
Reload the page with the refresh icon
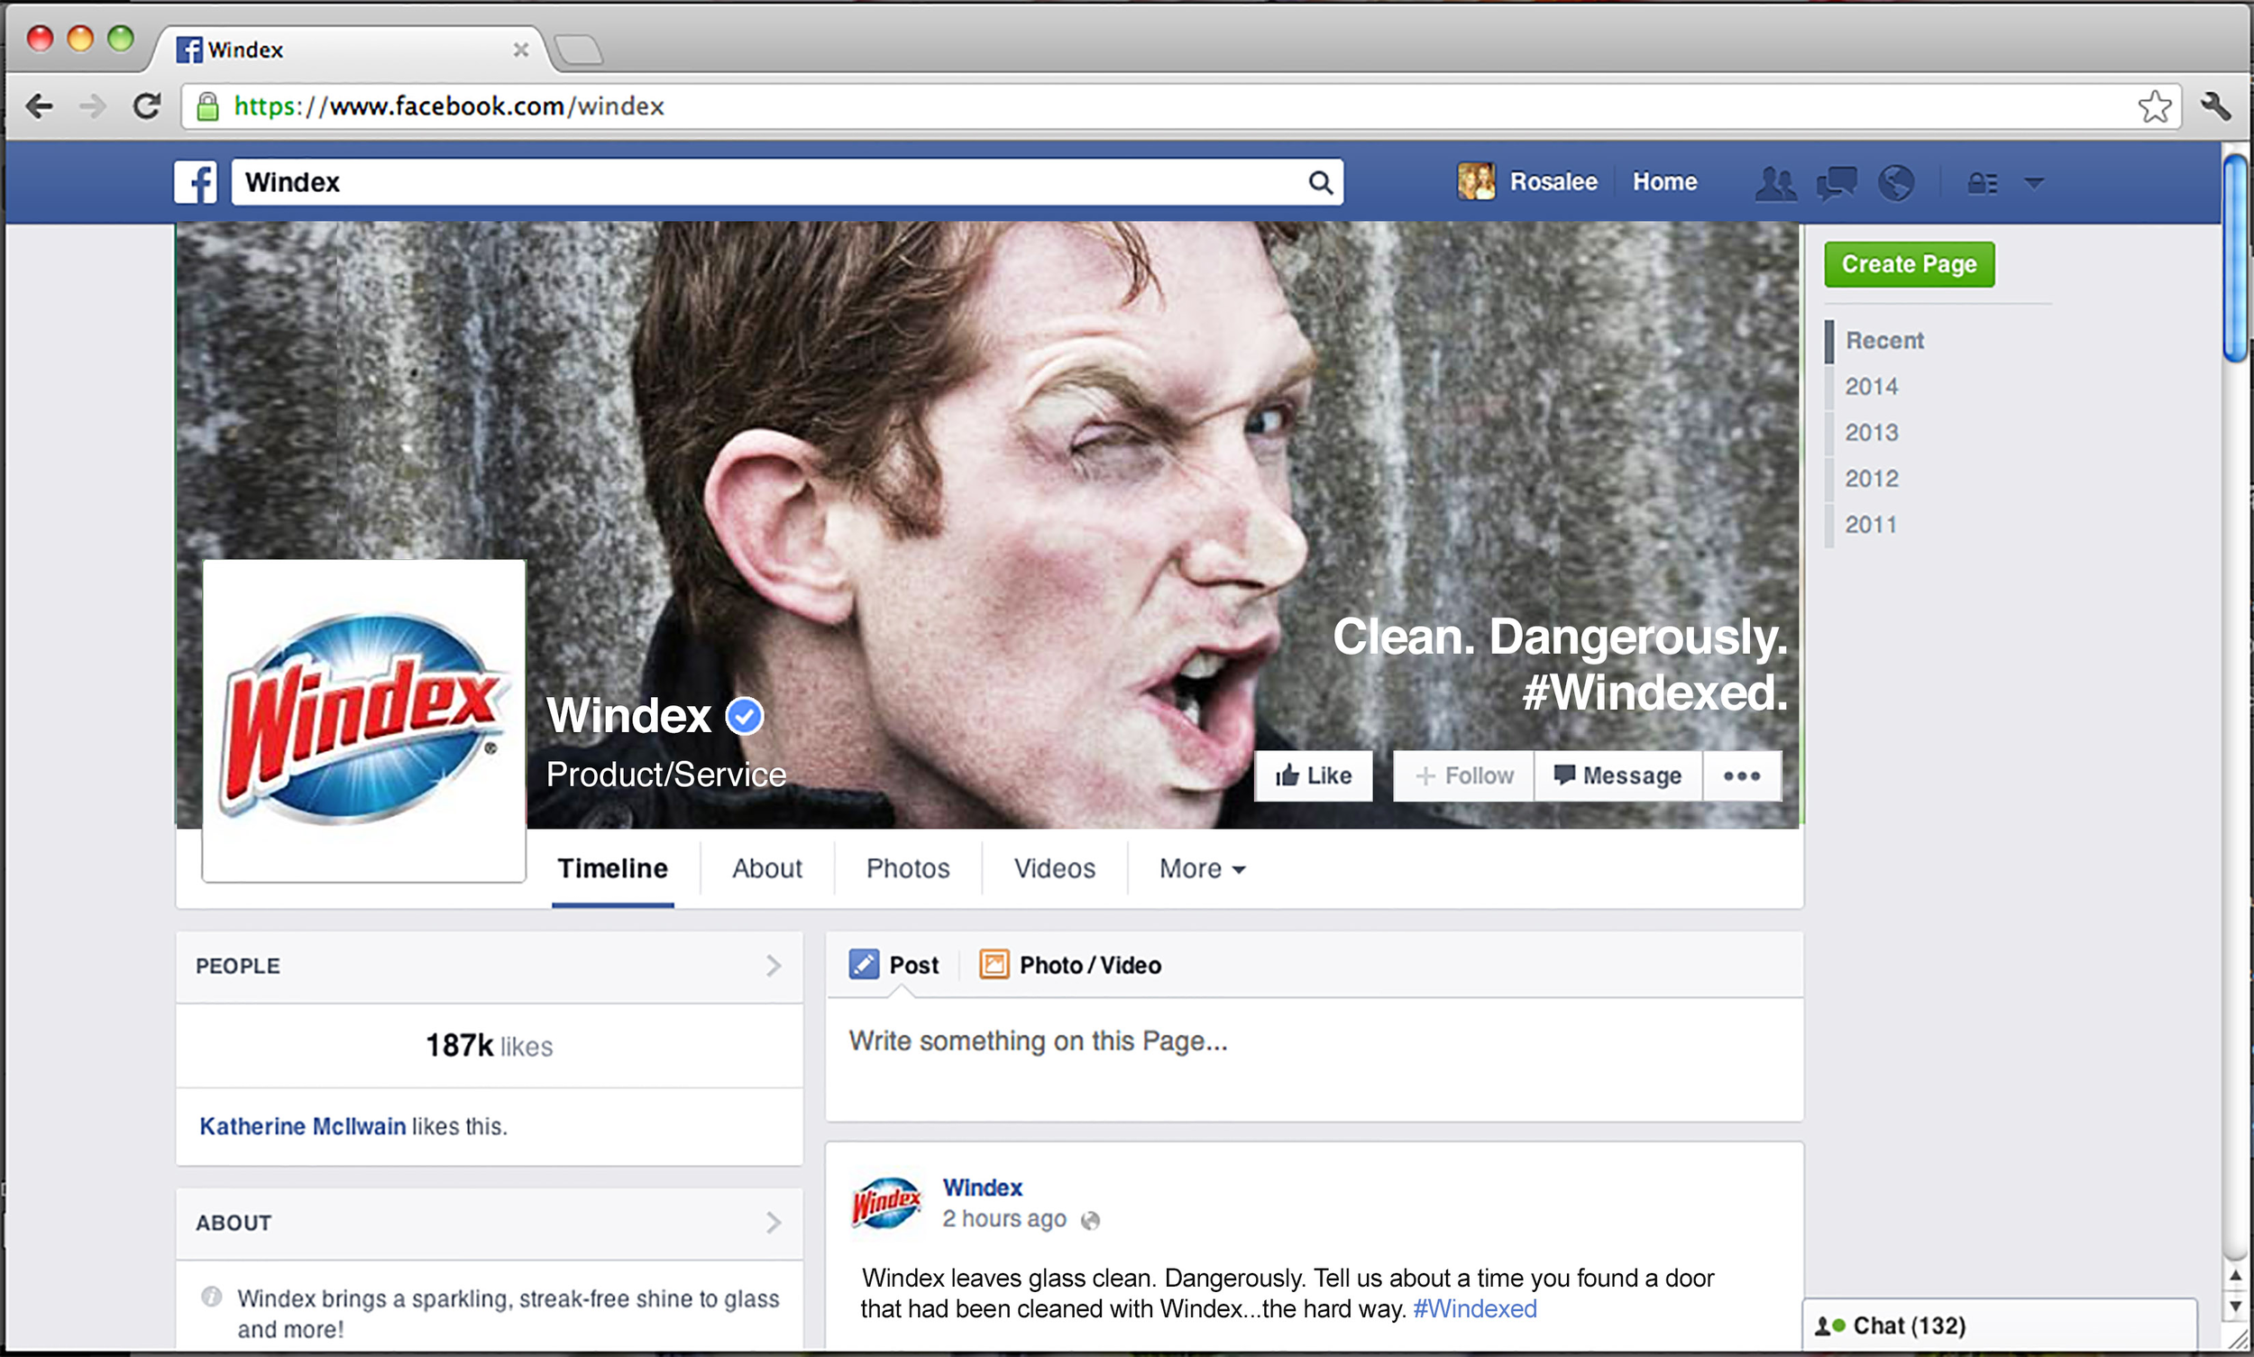[x=146, y=106]
